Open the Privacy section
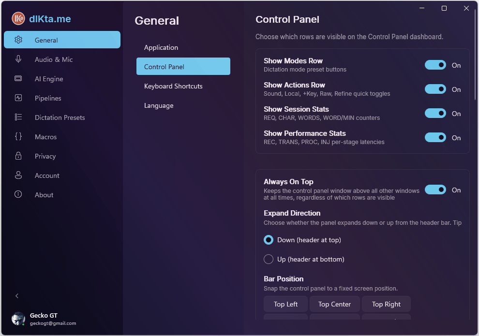The height and width of the screenshot is (336, 479). (x=62, y=156)
